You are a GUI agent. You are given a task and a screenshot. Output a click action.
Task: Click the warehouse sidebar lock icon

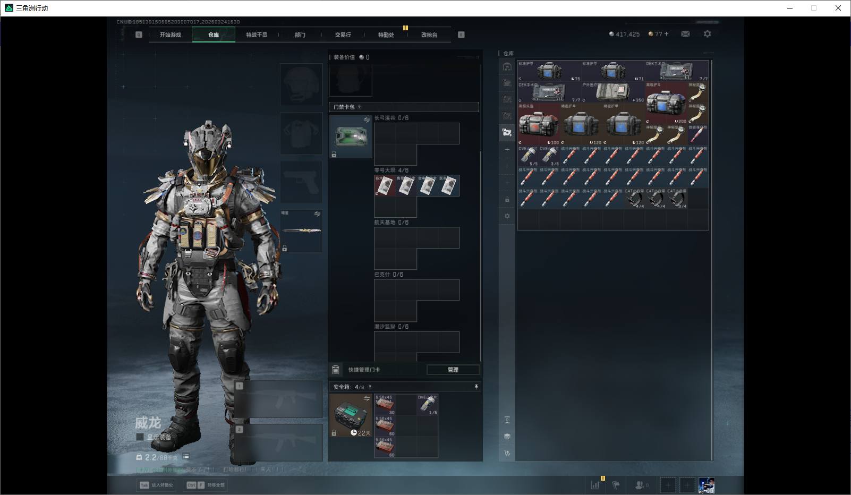click(x=507, y=200)
